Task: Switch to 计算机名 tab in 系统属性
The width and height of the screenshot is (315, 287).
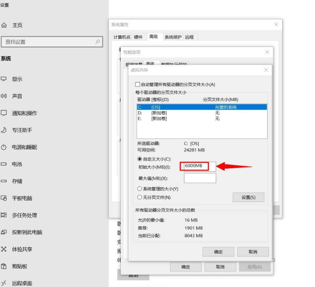Action: pyautogui.click(x=122, y=37)
